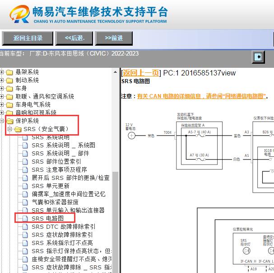Viewport: 274px width, 273px height.
Task: Open SRS 症状故障排除索引 document
Action: (x=62, y=235)
